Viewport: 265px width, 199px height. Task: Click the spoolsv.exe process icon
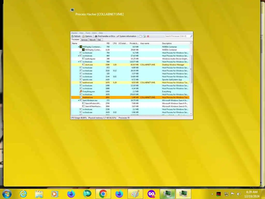tap(81, 80)
